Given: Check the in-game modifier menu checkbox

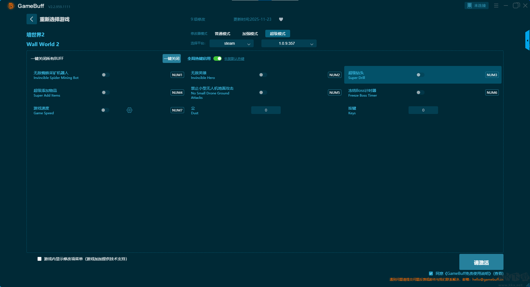Looking at the screenshot, I should [39, 259].
